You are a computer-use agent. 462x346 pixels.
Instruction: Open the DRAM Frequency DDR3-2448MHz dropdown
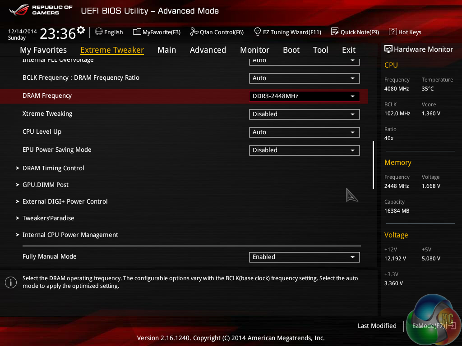coord(305,96)
